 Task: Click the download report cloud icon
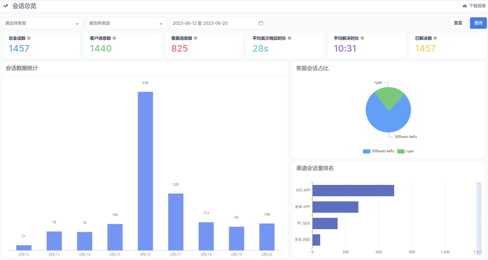(x=465, y=6)
